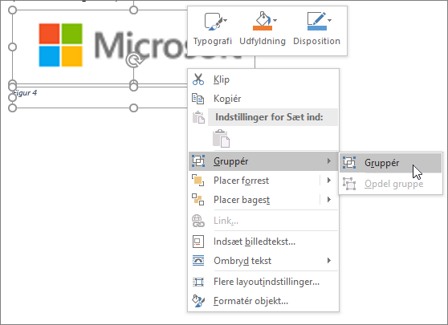Viewport: 448px width, 325px height.
Task: Click the Figur 4 caption text box
Action: tap(73, 97)
